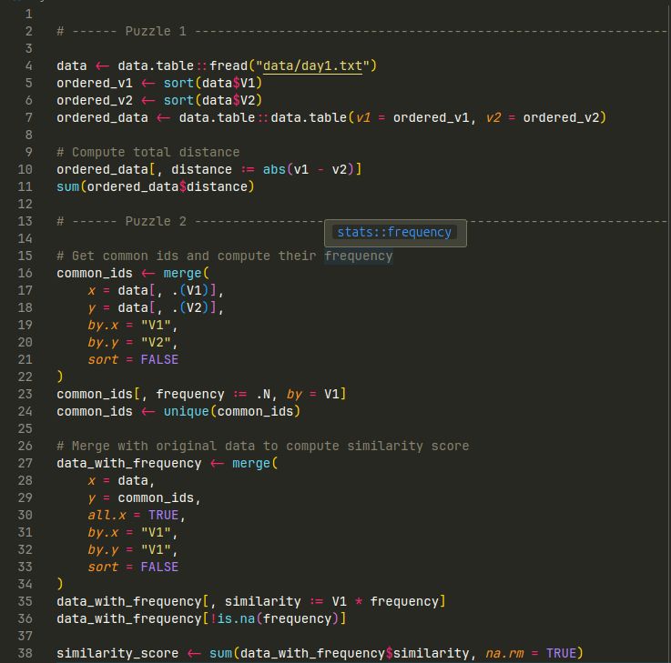Click the "data/day1.txt" file path string
The image size is (671, 663).
tap(312, 65)
